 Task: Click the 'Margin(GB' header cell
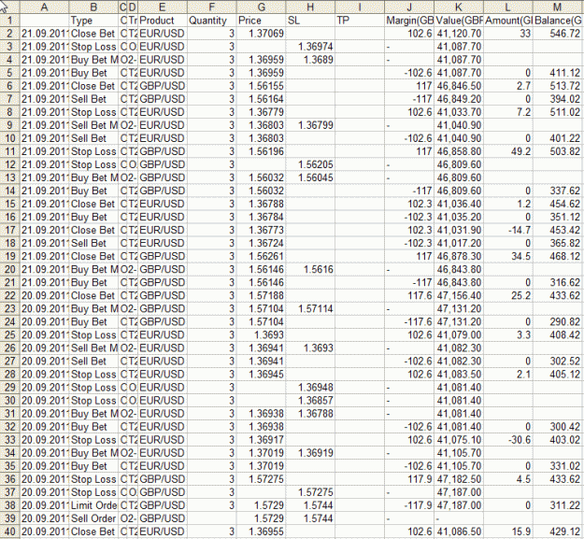tap(409, 21)
